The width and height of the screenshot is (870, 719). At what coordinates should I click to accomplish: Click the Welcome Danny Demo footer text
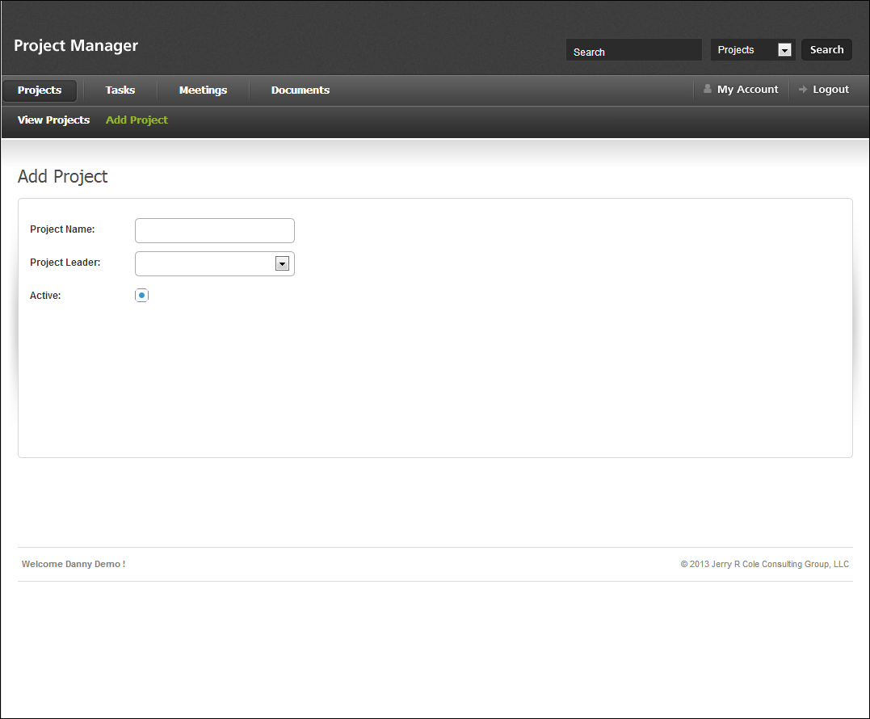pyautogui.click(x=74, y=564)
